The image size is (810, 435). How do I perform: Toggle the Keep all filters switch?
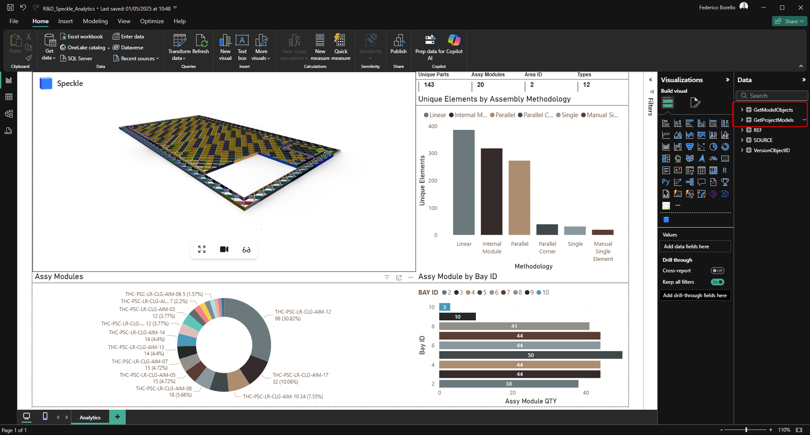tap(717, 282)
